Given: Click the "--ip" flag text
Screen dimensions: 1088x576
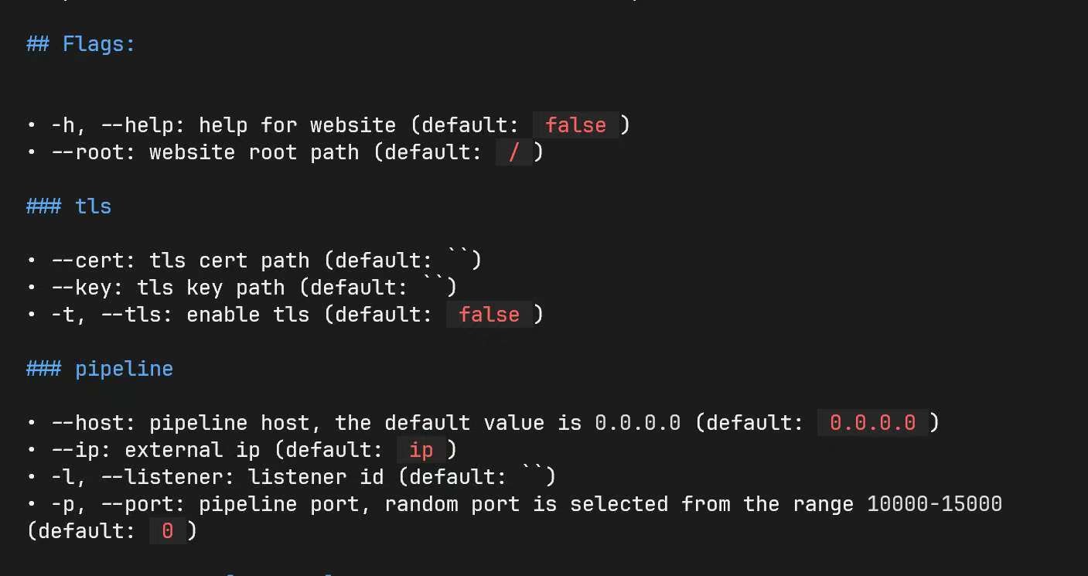Looking at the screenshot, I should [x=81, y=450].
